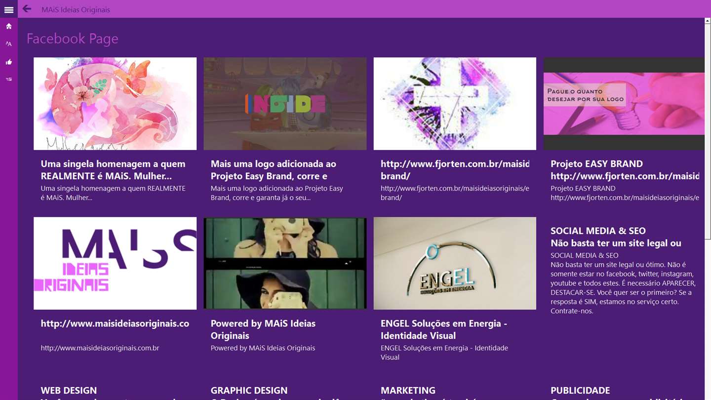Click the scrollbar up arrow
711x400 pixels.
coord(708,21)
